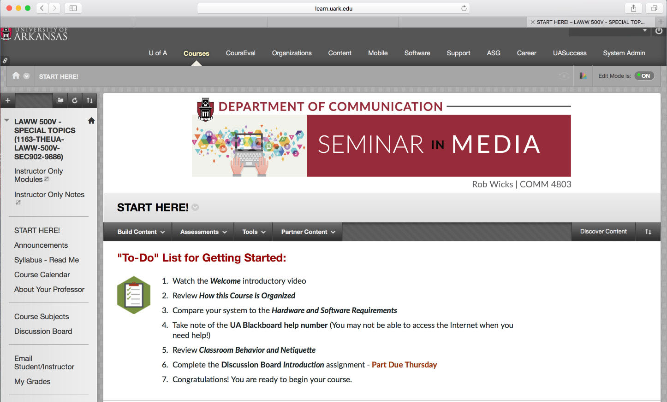Screen dimensions: 667x402
Task: Click the learn.uark.edu address field
Action: [333, 8]
